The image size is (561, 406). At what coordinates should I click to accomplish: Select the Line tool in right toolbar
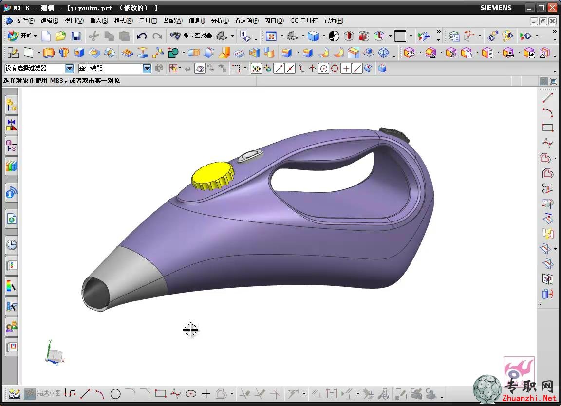547,98
